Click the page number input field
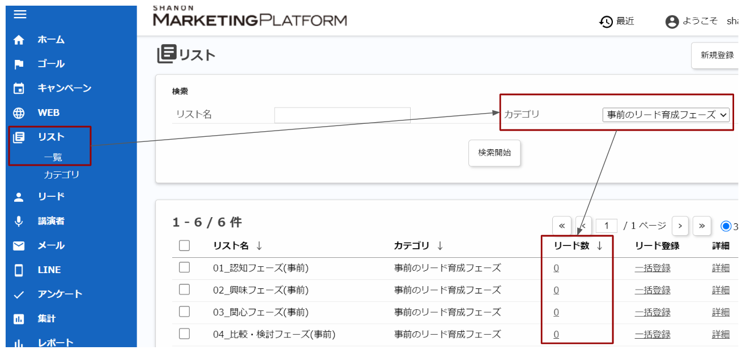This screenshot has width=746, height=350. [x=607, y=226]
